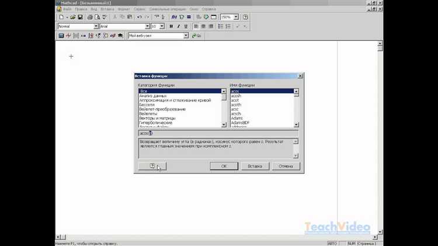438x246 pixels.
Task: Align text right
Action: (x=211, y=26)
